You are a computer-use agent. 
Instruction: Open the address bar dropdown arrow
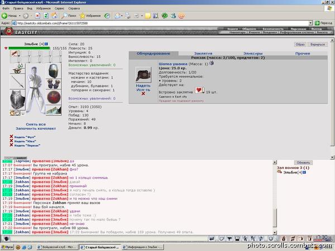[x=310, y=23]
